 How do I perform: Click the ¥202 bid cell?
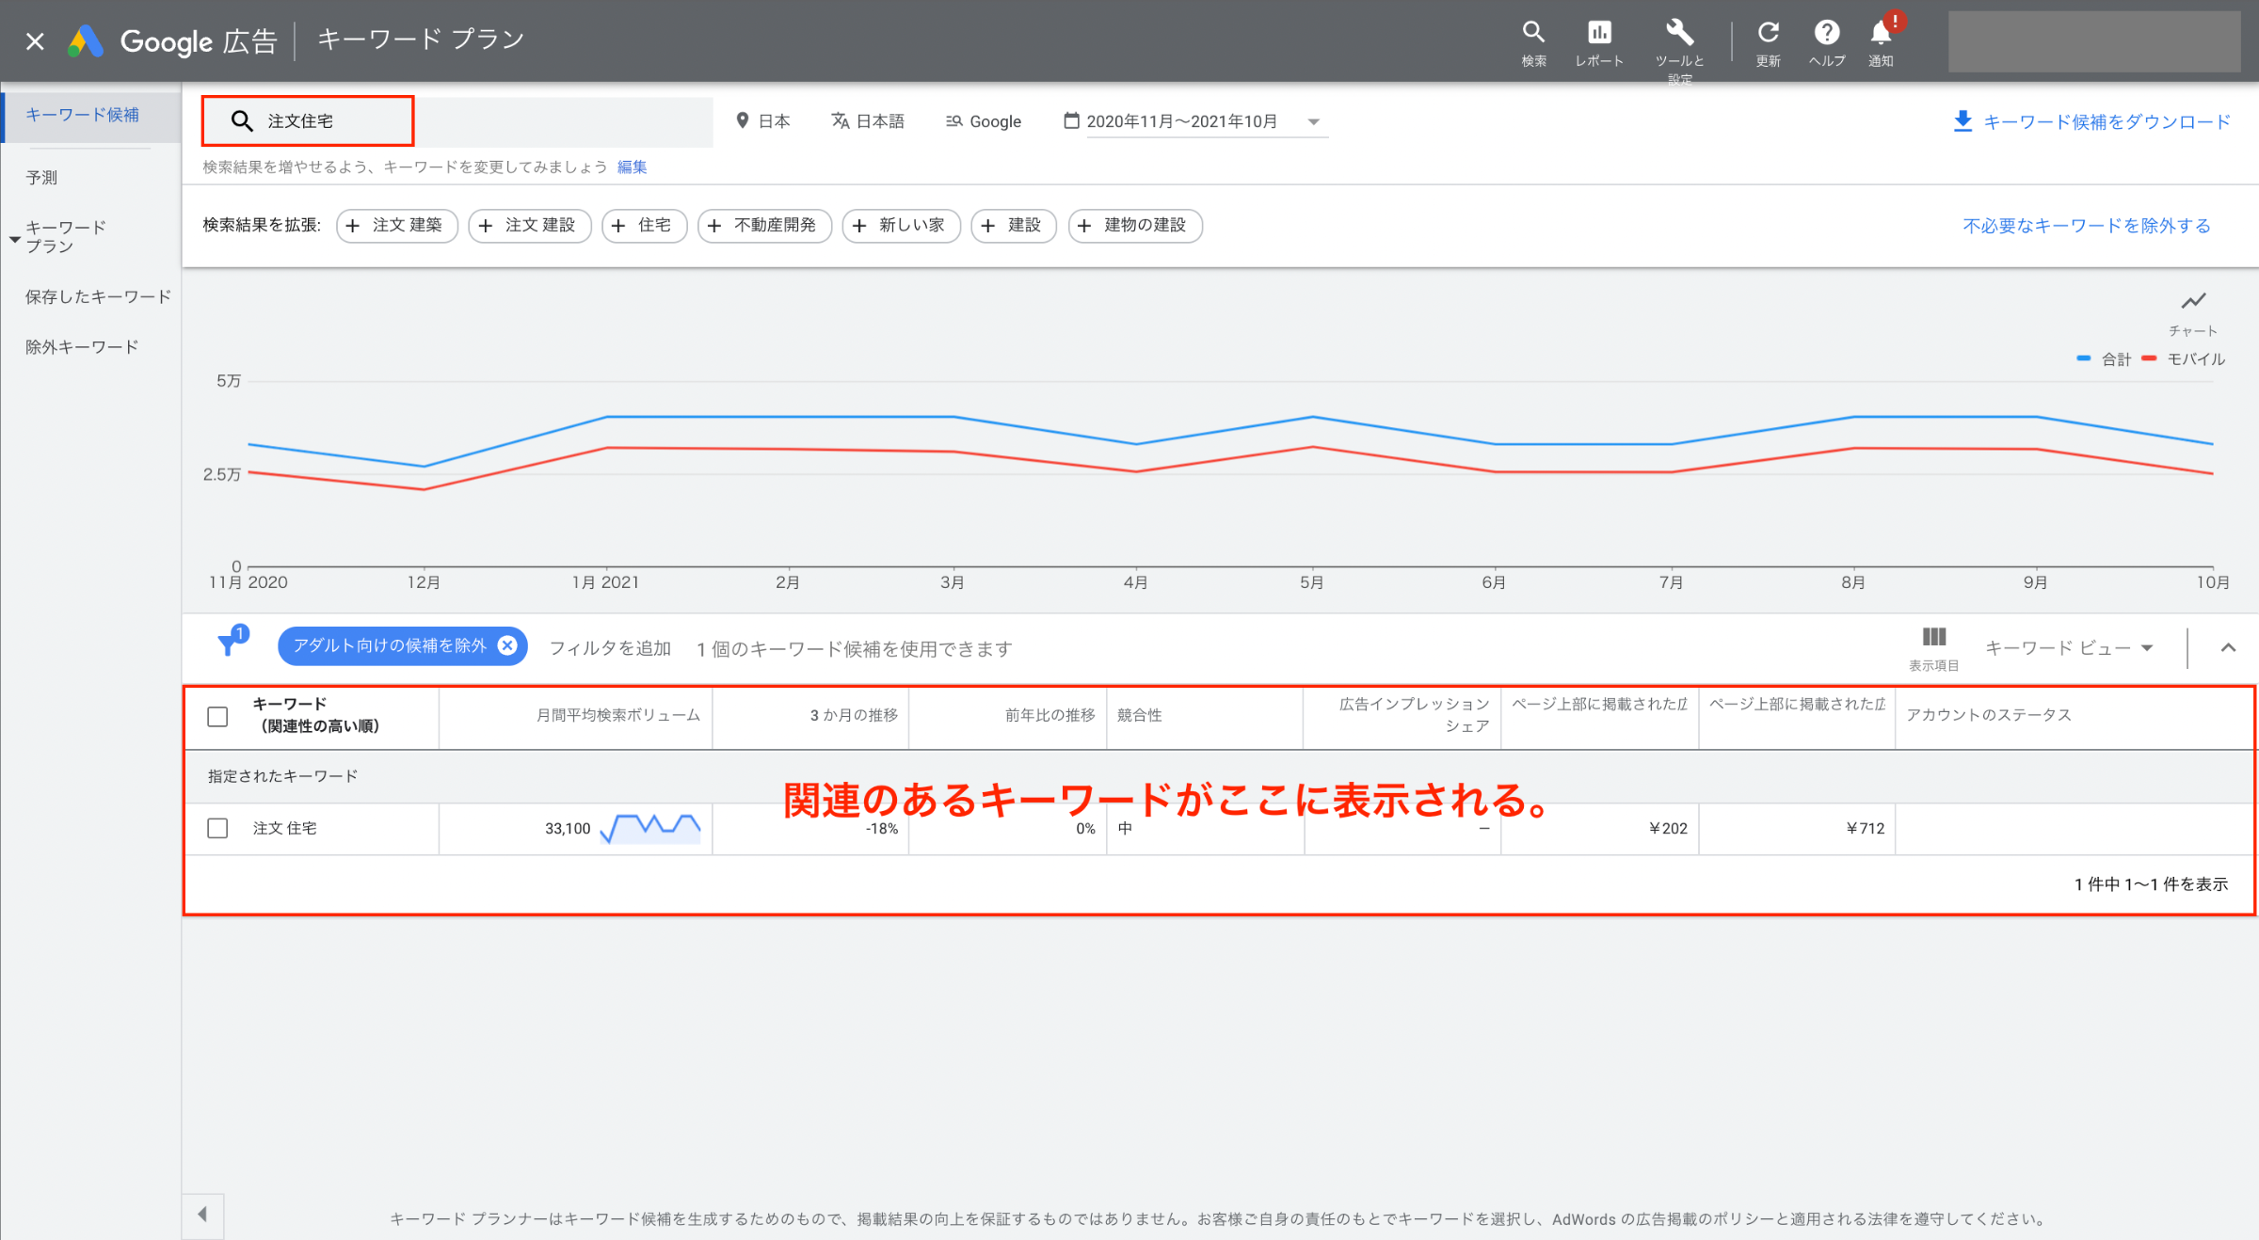(x=1668, y=828)
